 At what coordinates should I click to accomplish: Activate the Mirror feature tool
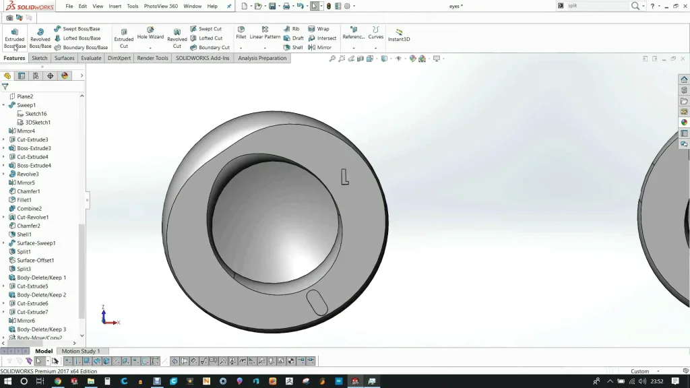pyautogui.click(x=320, y=47)
